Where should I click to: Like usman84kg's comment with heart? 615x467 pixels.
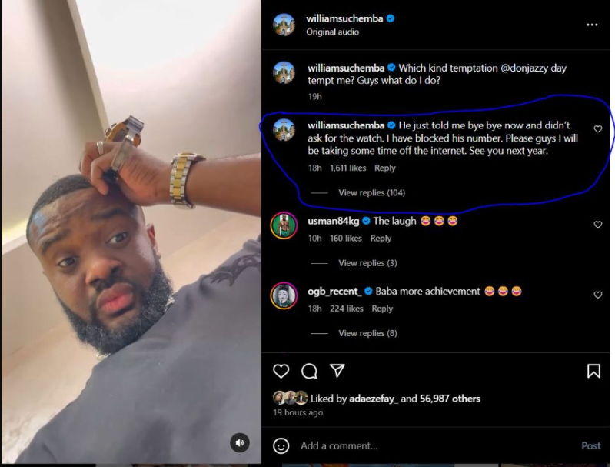pyautogui.click(x=598, y=225)
